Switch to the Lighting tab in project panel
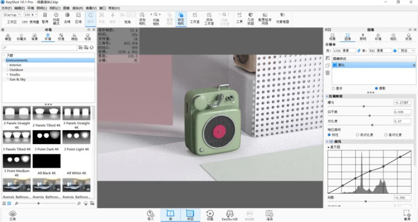The width and height of the screenshot is (418, 222). tap(363, 37)
